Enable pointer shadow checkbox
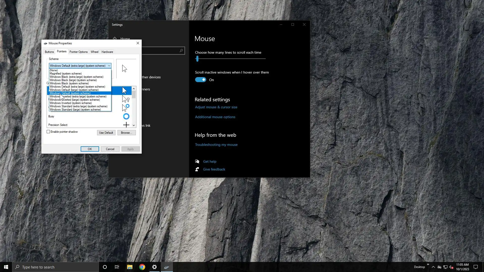The image size is (484, 272). click(48, 132)
